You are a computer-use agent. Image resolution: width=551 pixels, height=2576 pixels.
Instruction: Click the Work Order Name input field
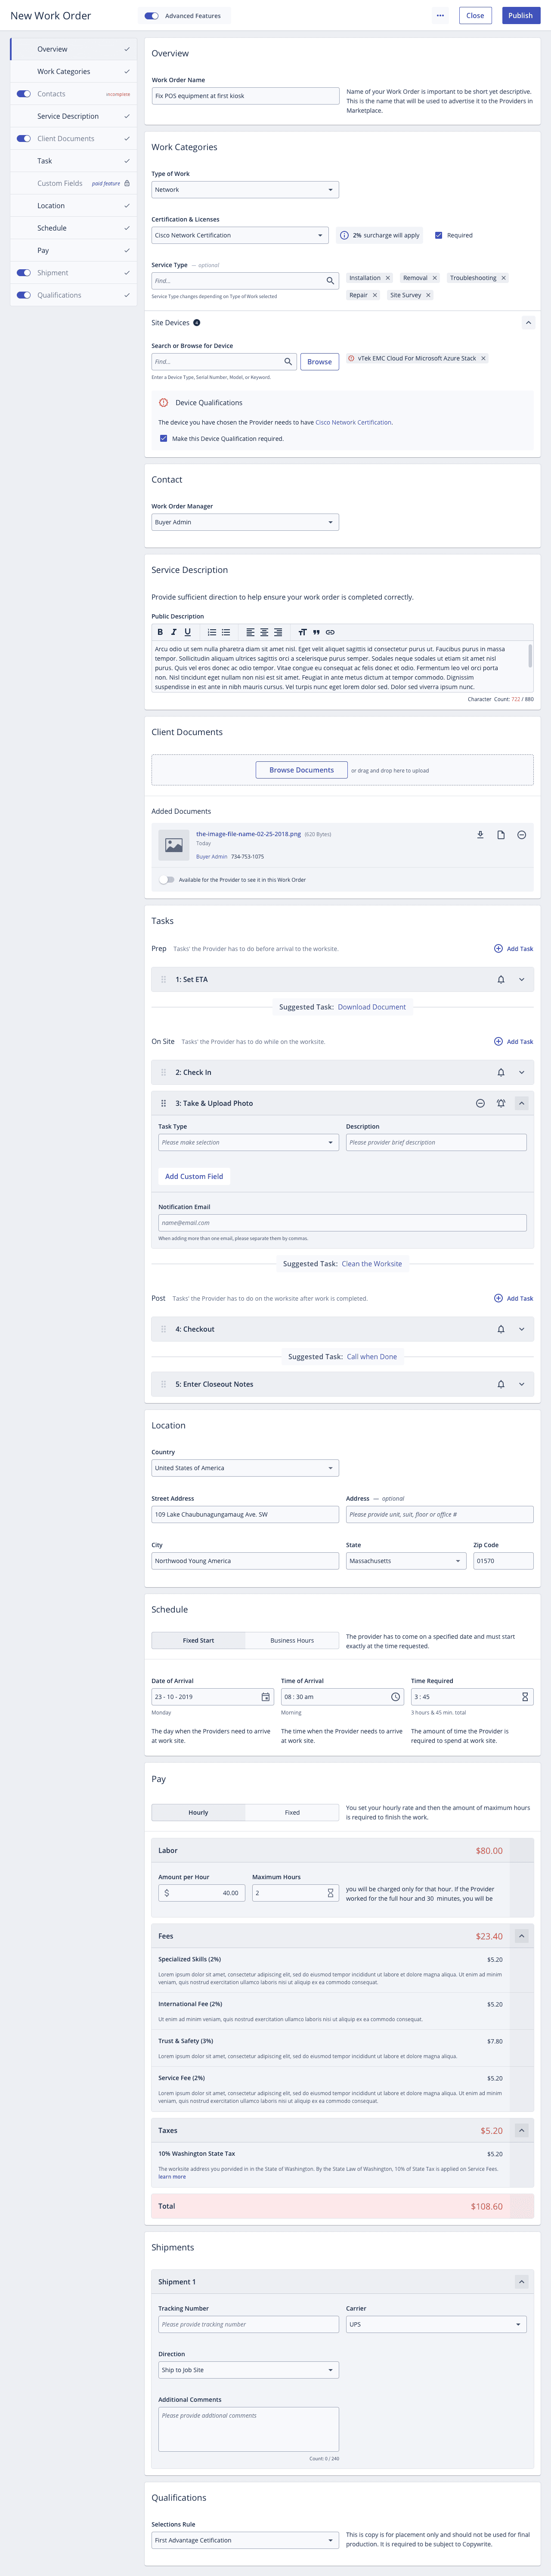pyautogui.click(x=245, y=96)
